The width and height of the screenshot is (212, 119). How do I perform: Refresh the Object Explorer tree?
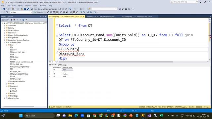pyautogui.click(x=23, y=20)
